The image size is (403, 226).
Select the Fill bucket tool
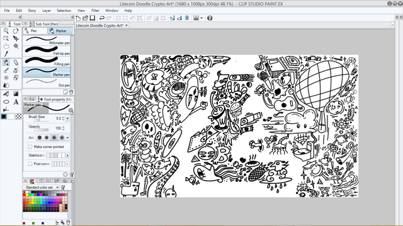(x=6, y=94)
